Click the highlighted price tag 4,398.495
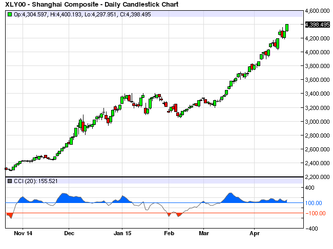 (x=317, y=25)
